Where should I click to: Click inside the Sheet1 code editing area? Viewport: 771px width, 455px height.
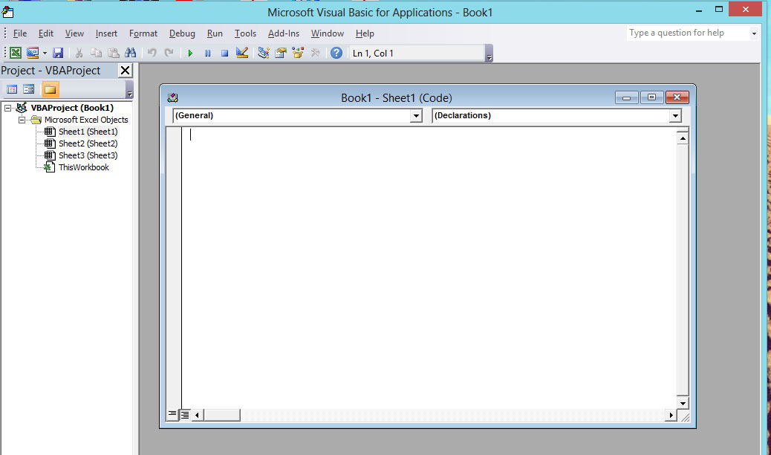[429, 268]
